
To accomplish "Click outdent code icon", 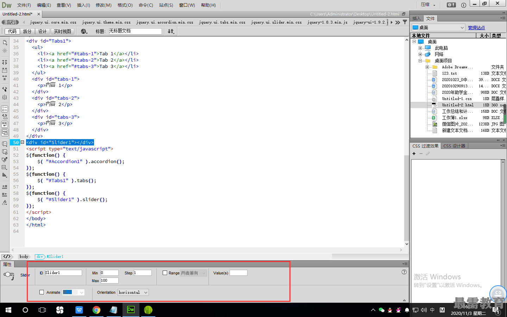I will tap(5, 194).
